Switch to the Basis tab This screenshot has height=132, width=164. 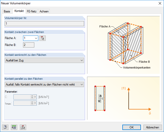point(7,11)
